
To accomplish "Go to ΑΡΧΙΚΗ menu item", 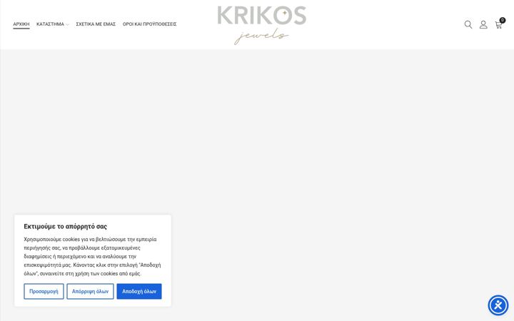I will [21, 24].
